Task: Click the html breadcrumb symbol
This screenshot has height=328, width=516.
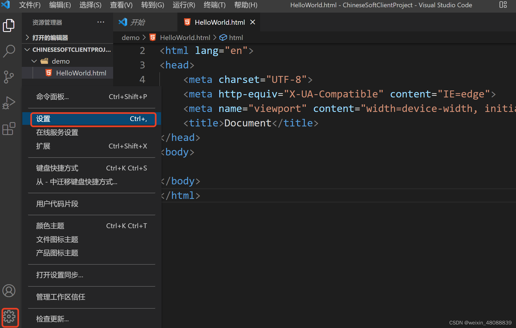Action: point(236,38)
